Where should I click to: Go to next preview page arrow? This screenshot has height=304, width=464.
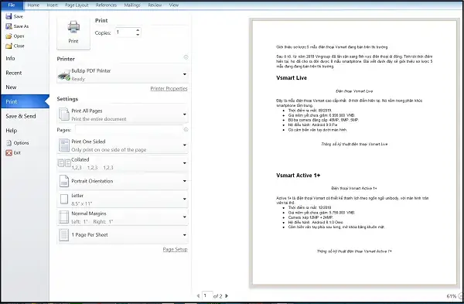(x=227, y=295)
